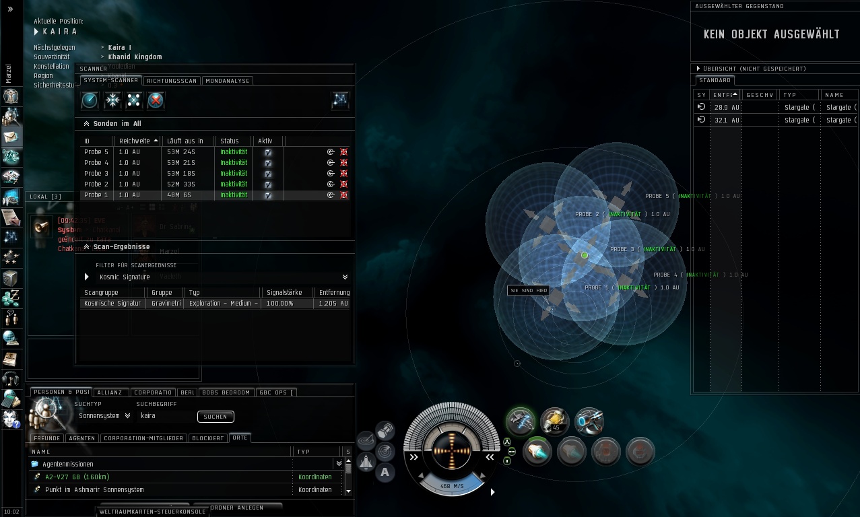Click the red X destroy probes icon
This screenshot has width=860, height=517.
(156, 100)
